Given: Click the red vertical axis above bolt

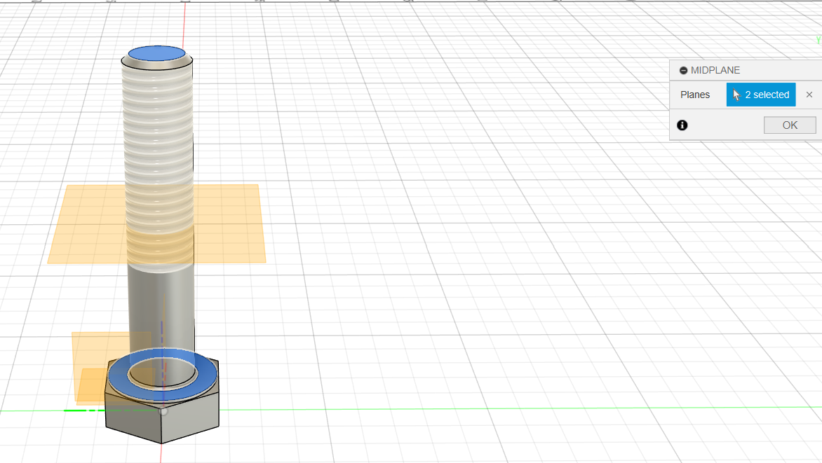Looking at the screenshot, I should (x=184, y=21).
